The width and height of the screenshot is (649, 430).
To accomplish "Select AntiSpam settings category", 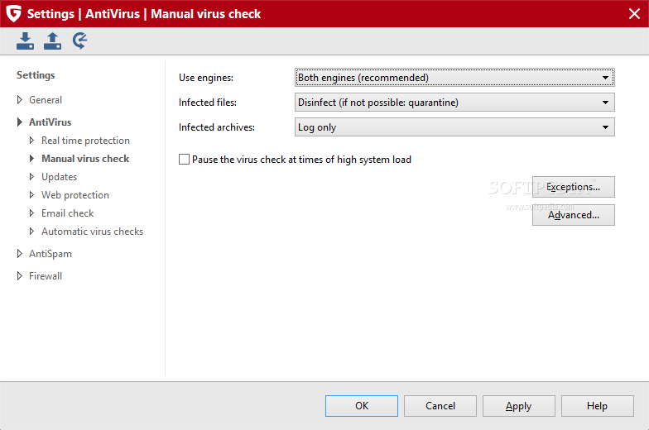I will (50, 253).
